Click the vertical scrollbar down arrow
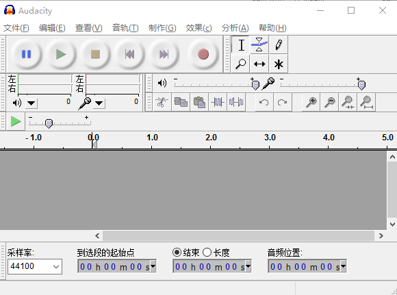The height and width of the screenshot is (295, 397). coord(392,224)
